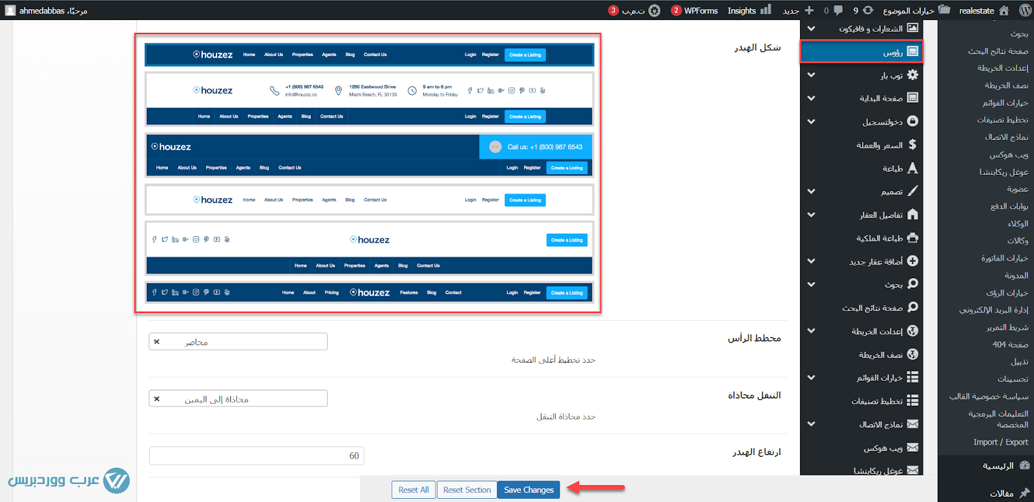Screen dimensions: 1034x502
Task: Expand the تصميم section chevron
Action: (811, 191)
